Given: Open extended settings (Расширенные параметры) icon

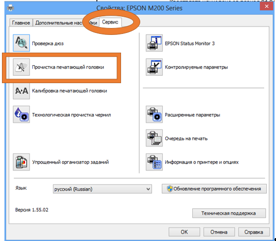Looking at the screenshot, I should (x=154, y=114).
